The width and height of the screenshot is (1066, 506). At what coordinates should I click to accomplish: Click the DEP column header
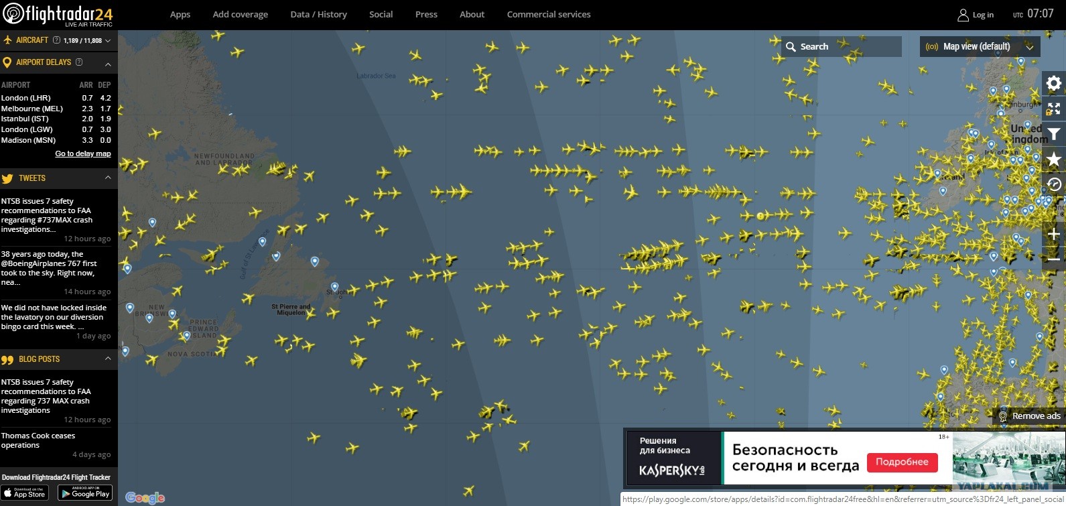[105, 85]
